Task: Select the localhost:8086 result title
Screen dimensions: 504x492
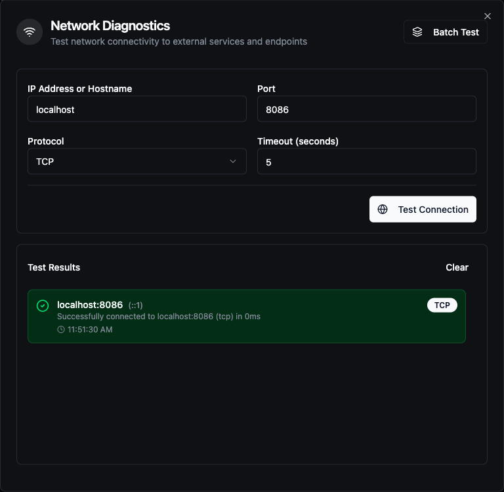Action: [90, 305]
